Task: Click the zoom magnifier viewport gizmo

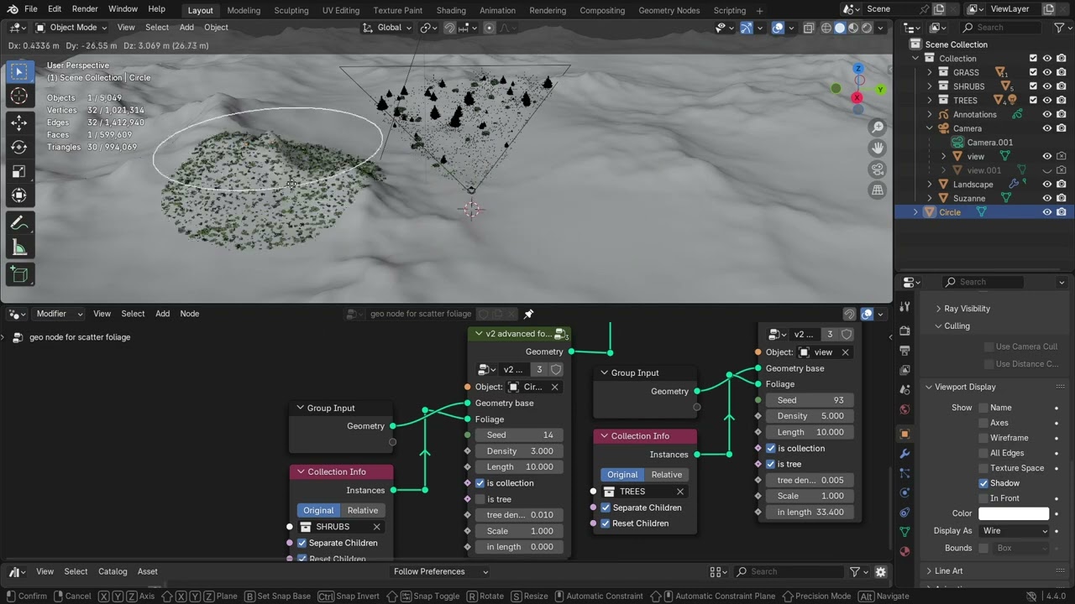Action: [x=878, y=127]
